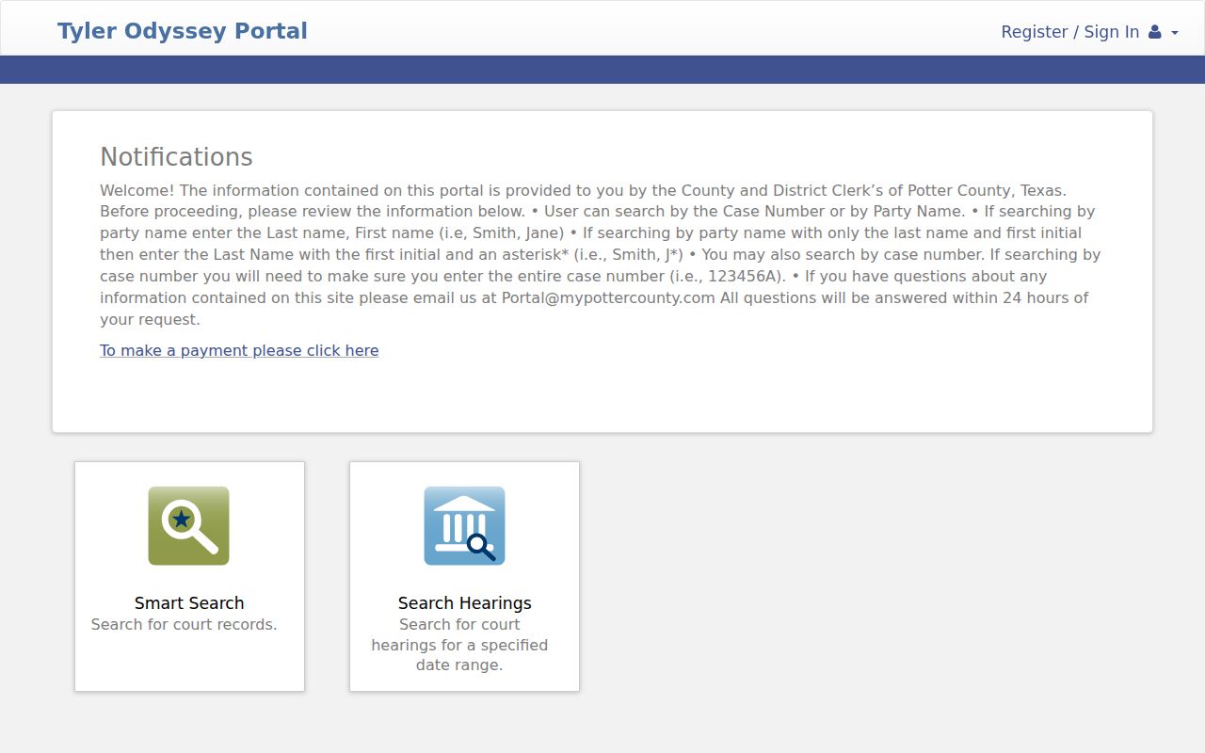Expand the account dropdown caret

(1175, 33)
